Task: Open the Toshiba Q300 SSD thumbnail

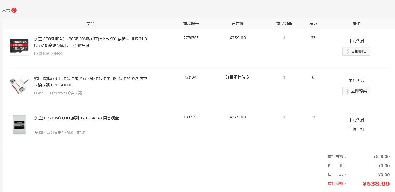Action: point(19,125)
